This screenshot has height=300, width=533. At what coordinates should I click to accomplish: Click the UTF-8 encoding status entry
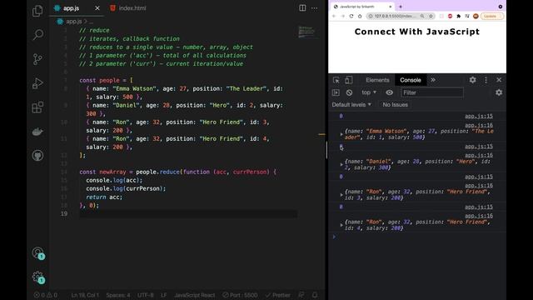coord(146,295)
